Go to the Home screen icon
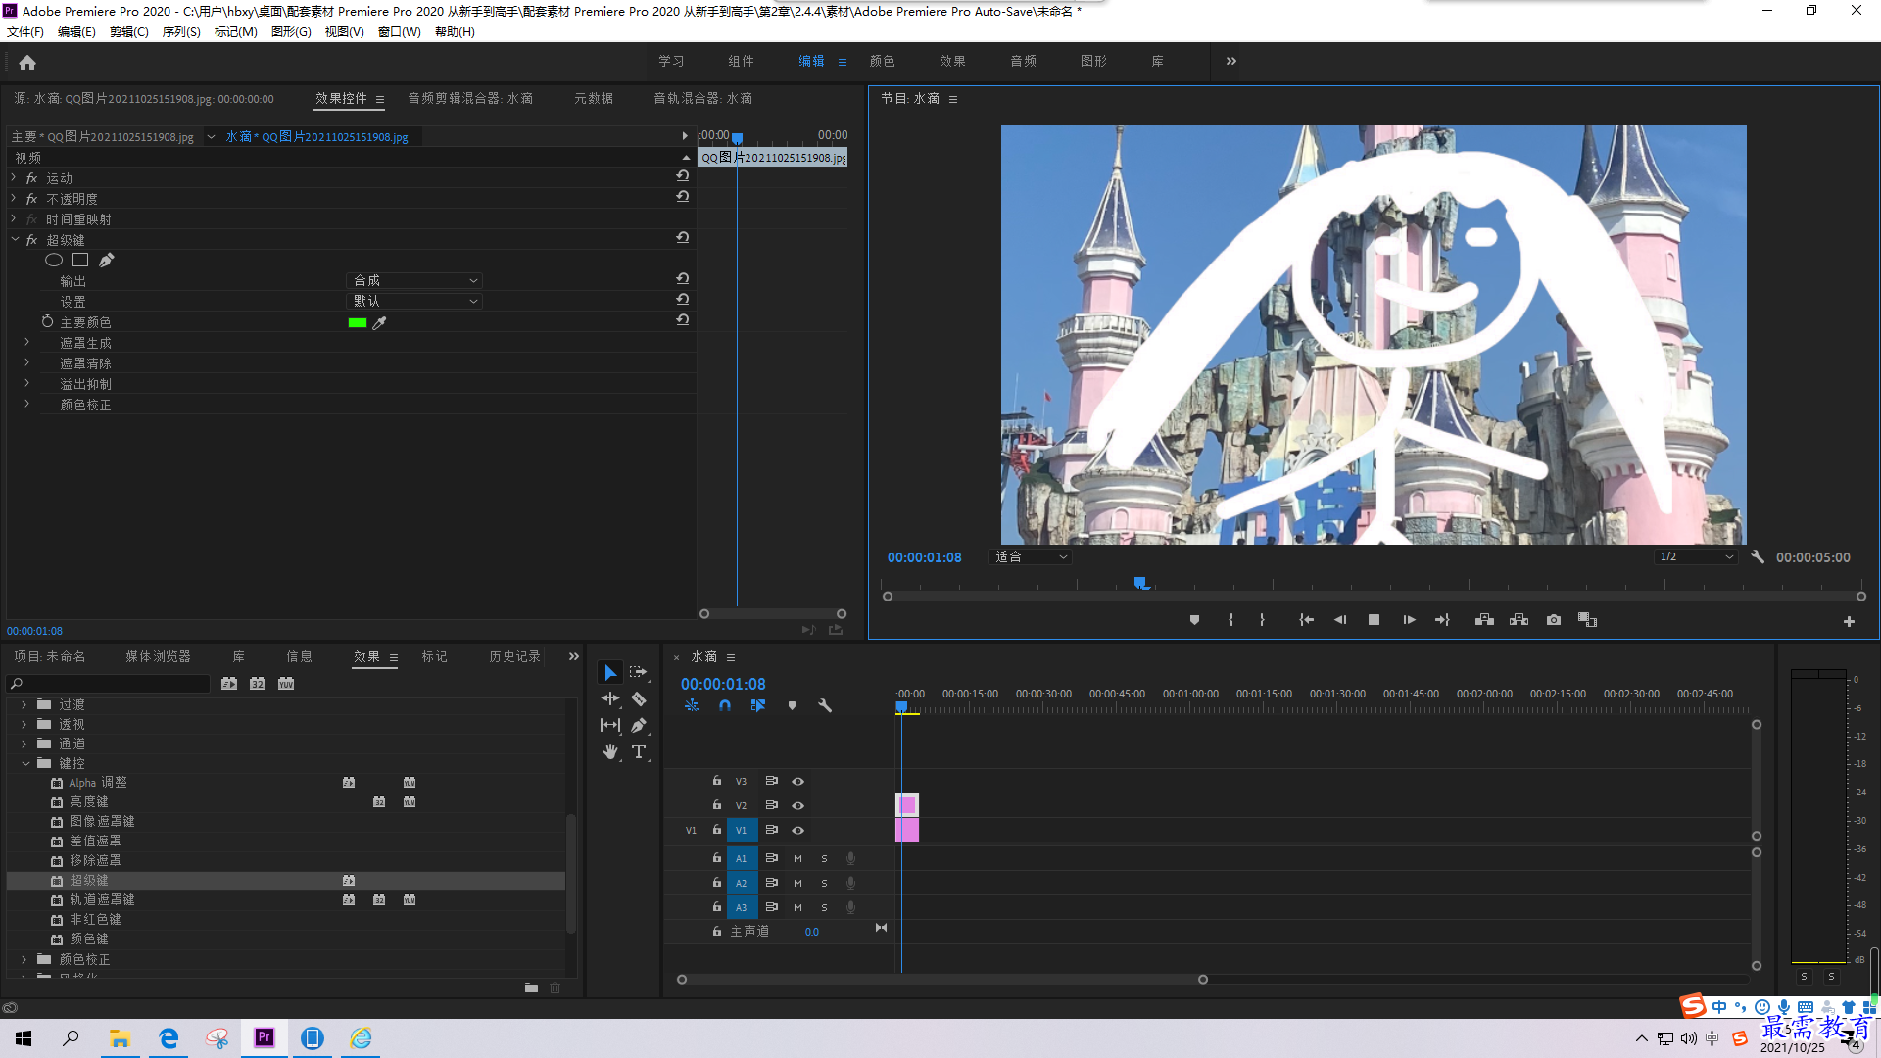 point(27,62)
